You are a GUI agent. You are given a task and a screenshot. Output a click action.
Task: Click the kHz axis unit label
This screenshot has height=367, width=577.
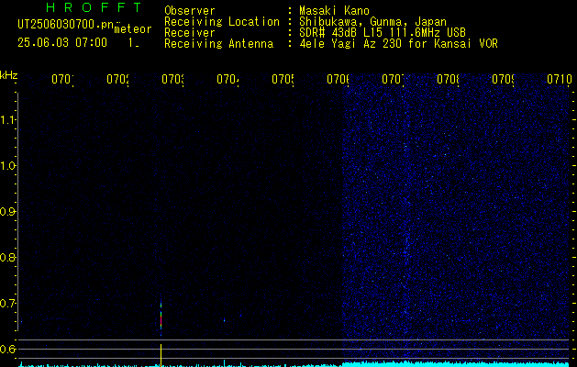click(8, 75)
